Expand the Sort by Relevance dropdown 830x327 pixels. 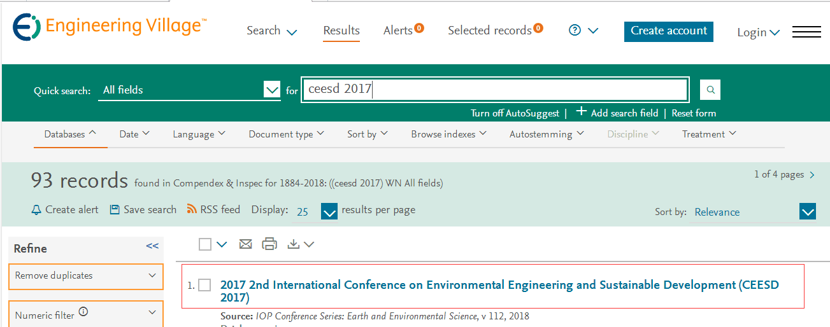pyautogui.click(x=807, y=212)
